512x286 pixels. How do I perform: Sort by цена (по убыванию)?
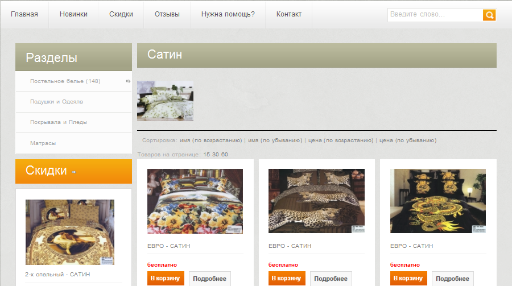tap(408, 140)
